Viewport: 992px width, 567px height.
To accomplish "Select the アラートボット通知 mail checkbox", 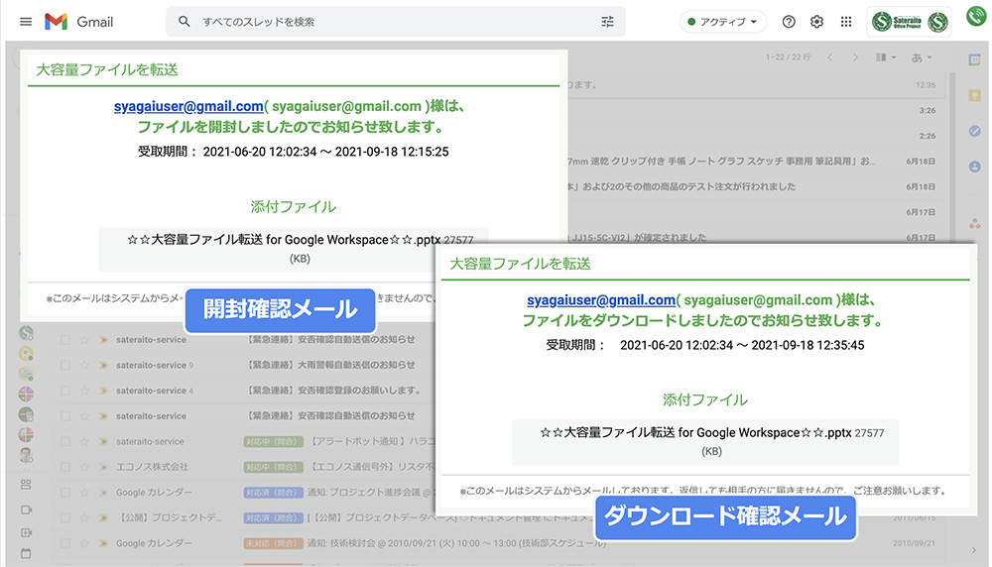I will click(x=65, y=441).
